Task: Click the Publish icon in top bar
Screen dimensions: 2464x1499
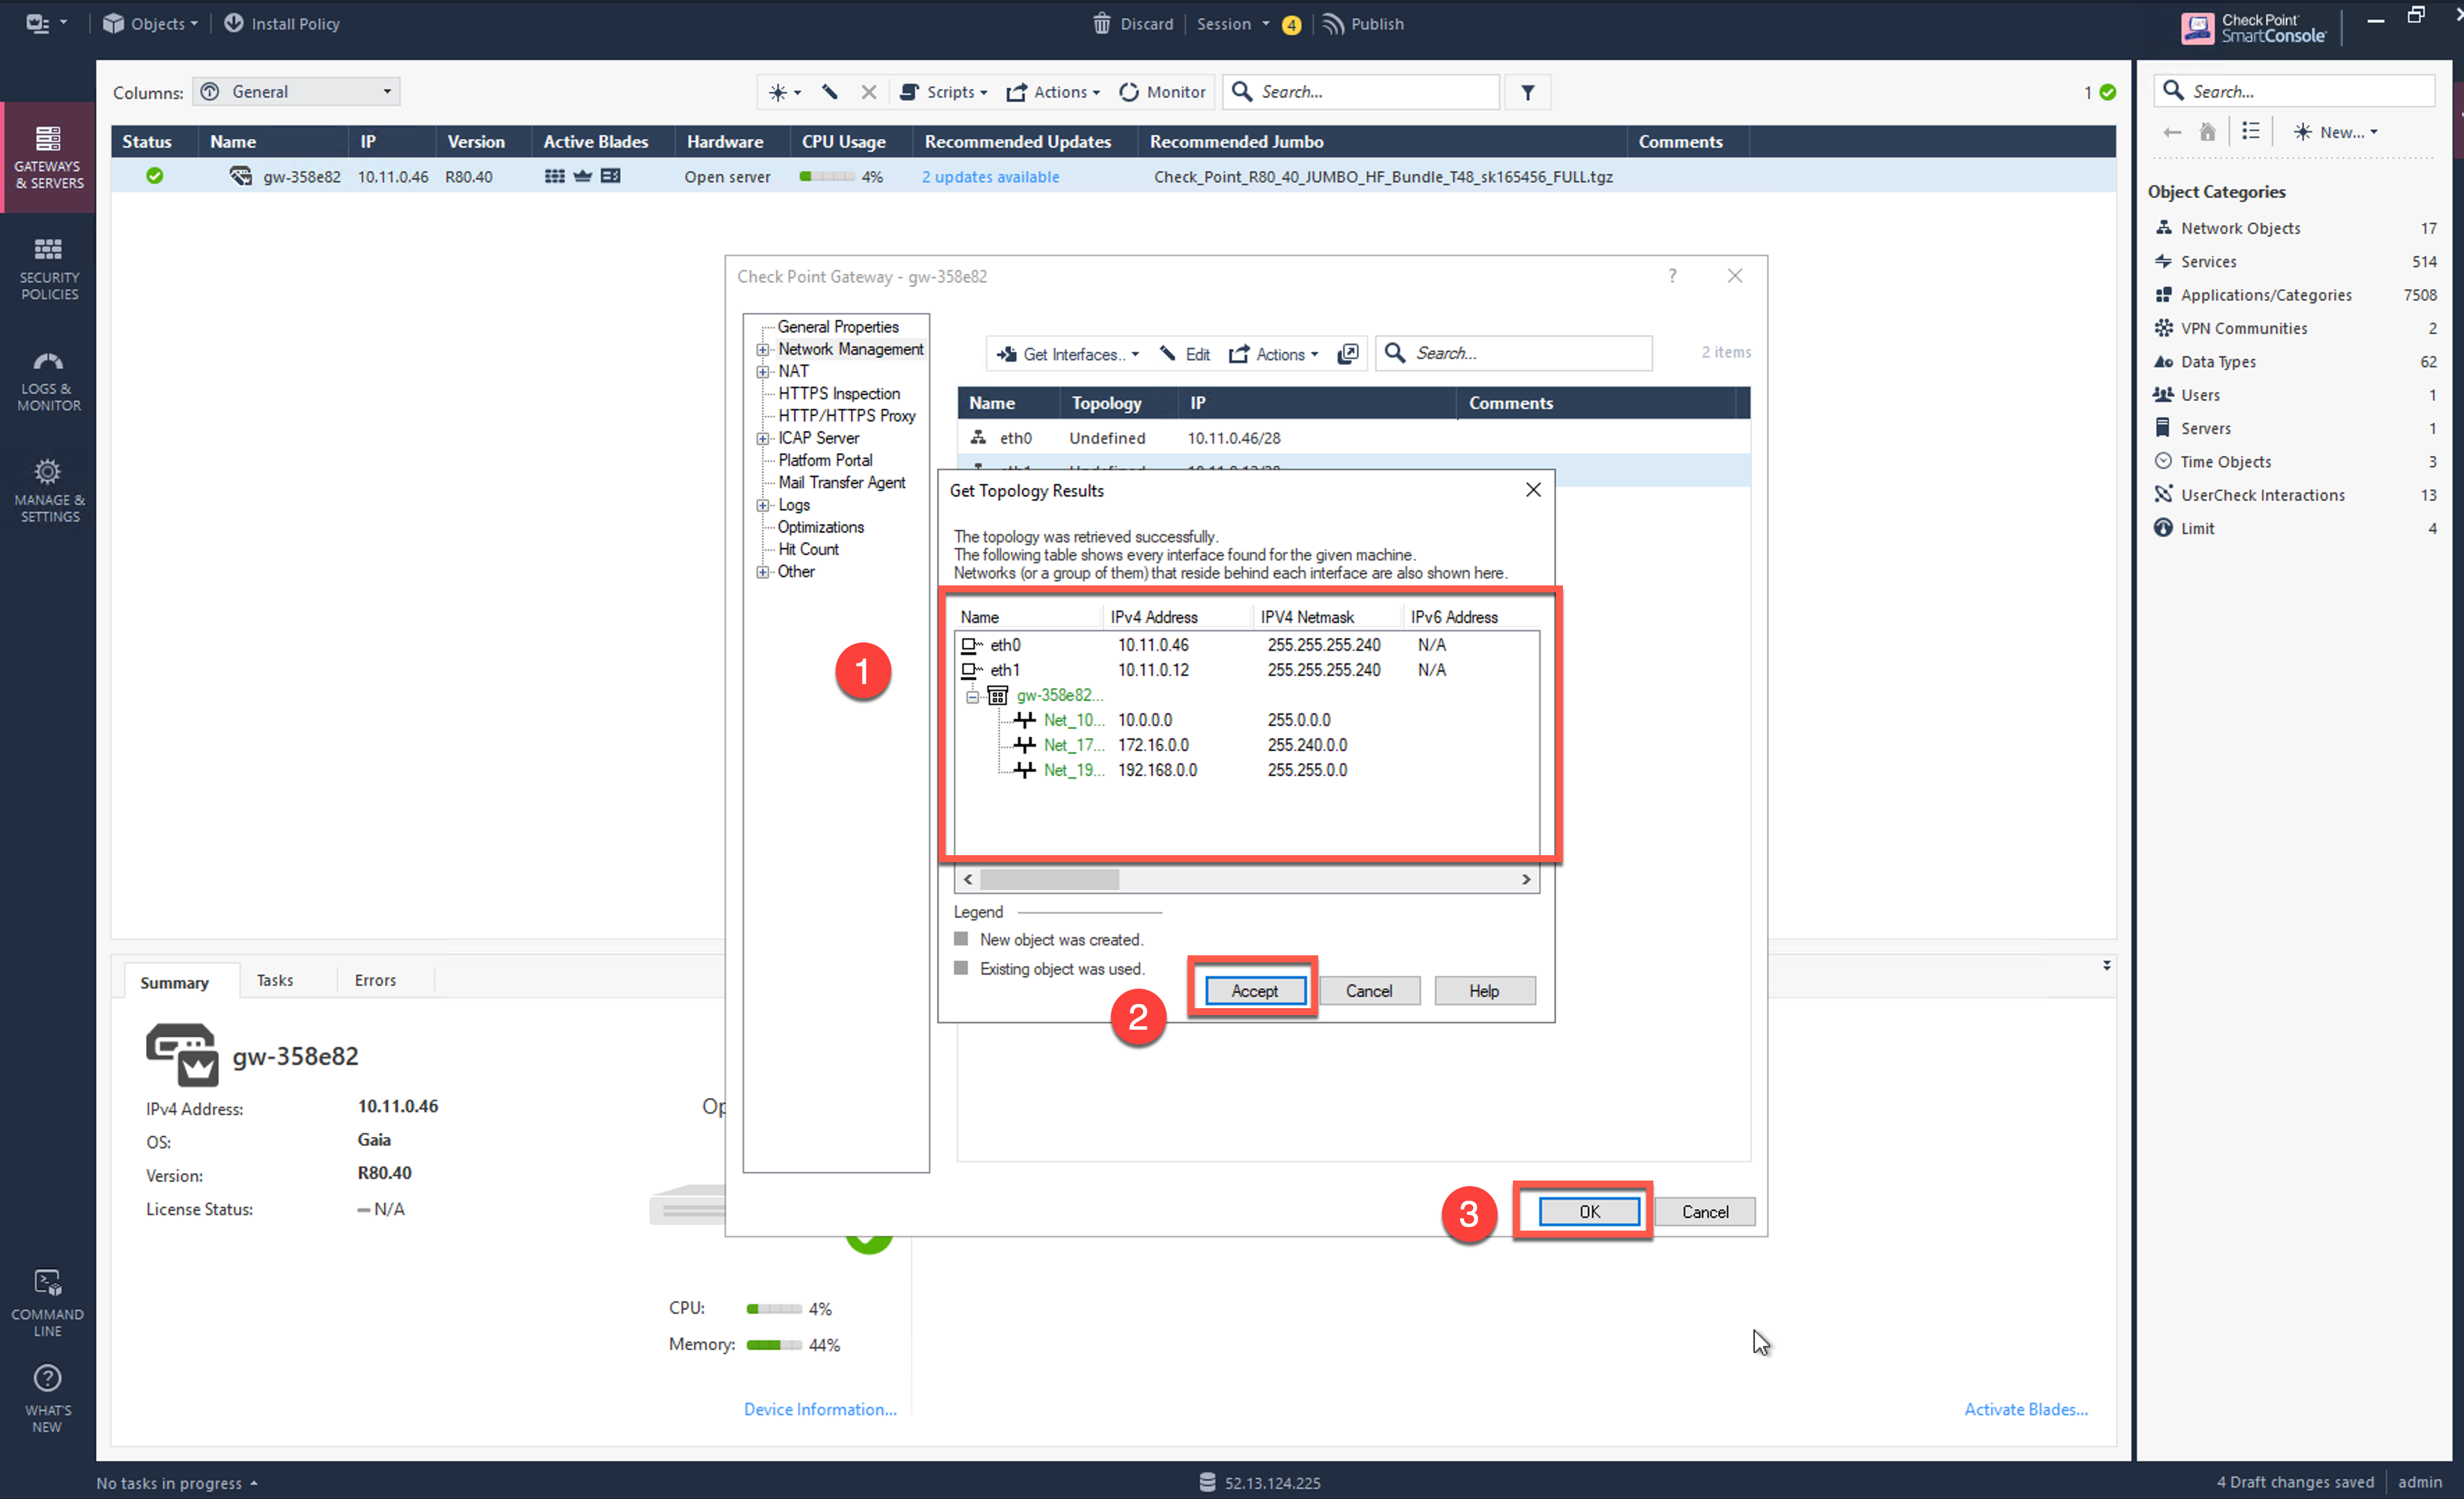Action: (x=1333, y=24)
